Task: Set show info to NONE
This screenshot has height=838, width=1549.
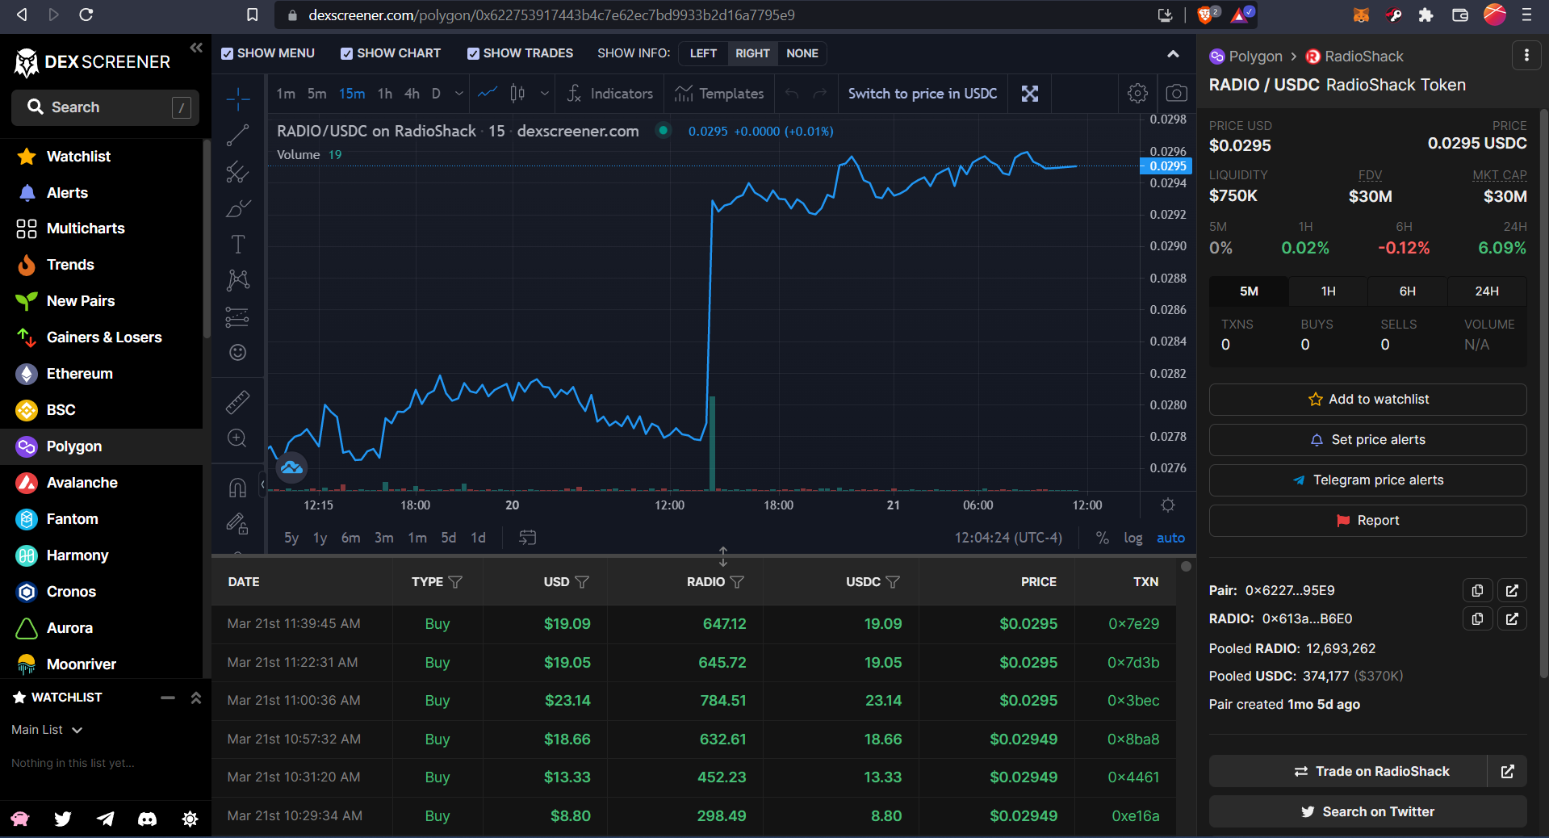Action: [802, 53]
